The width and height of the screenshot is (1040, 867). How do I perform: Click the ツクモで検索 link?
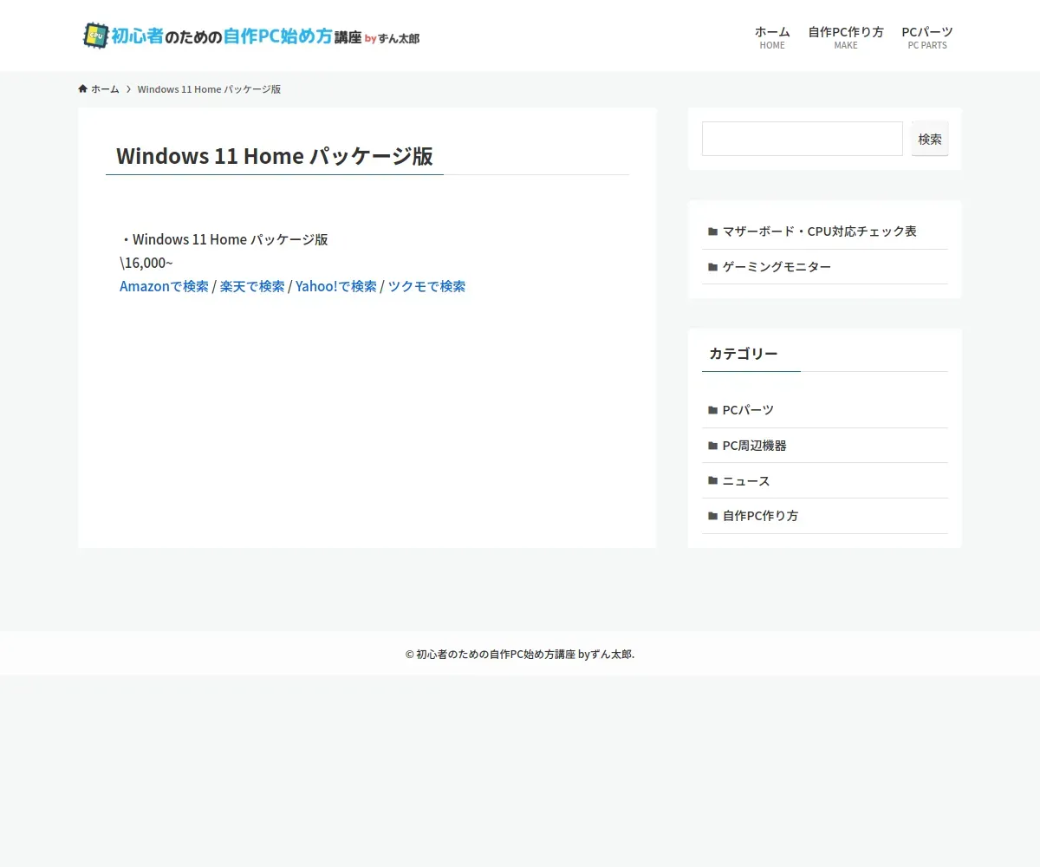click(426, 286)
